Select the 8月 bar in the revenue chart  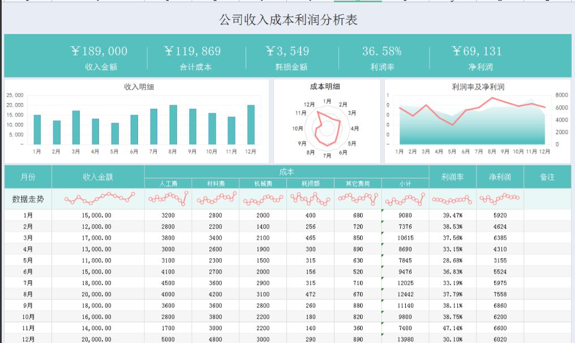click(x=172, y=125)
